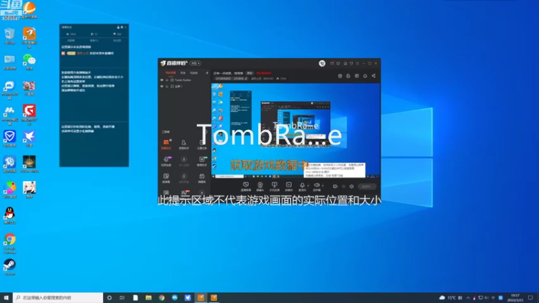539x303 pixels.
Task: Open Chrome from the taskbar
Action: (162, 298)
